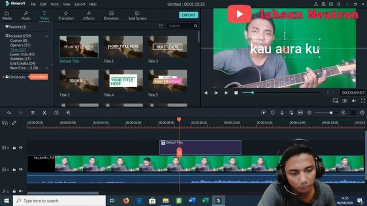The height and width of the screenshot is (206, 367).
Task: Open the Transition tab
Action: [66, 15]
